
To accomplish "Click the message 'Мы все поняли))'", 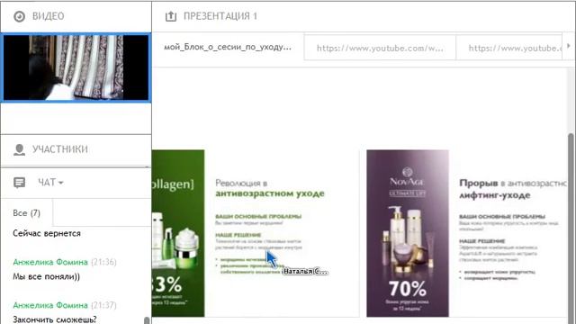I will pos(46,276).
